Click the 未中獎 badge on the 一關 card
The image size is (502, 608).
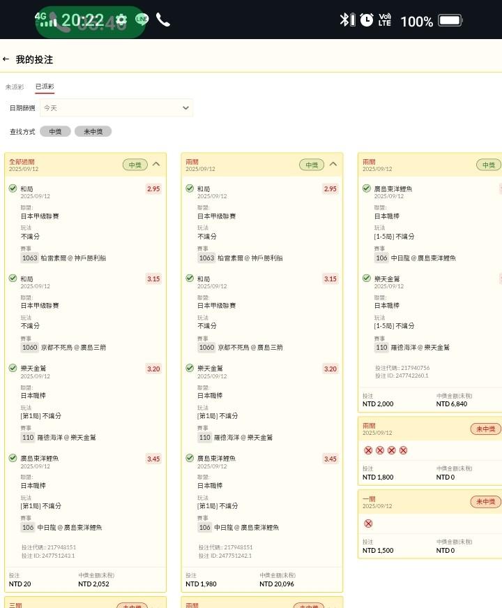point(485,502)
